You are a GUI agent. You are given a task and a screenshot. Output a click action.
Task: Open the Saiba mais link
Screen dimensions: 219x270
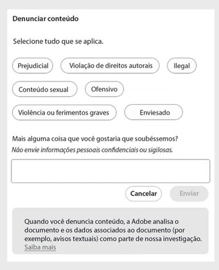pos(40,247)
